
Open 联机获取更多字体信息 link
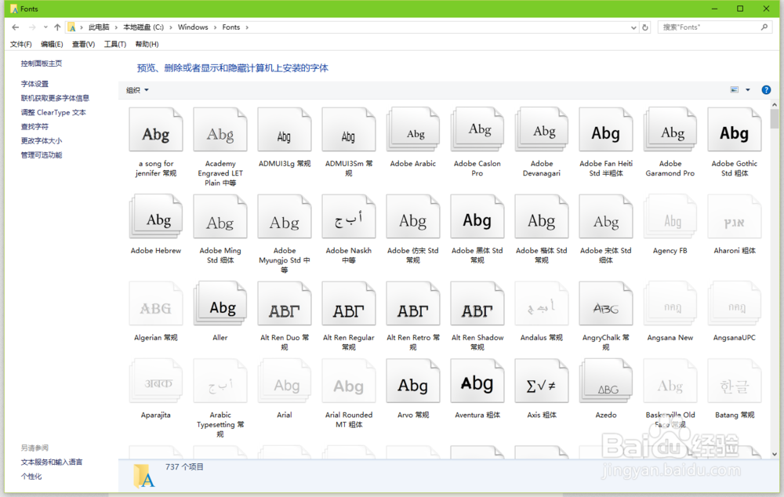pyautogui.click(x=55, y=98)
